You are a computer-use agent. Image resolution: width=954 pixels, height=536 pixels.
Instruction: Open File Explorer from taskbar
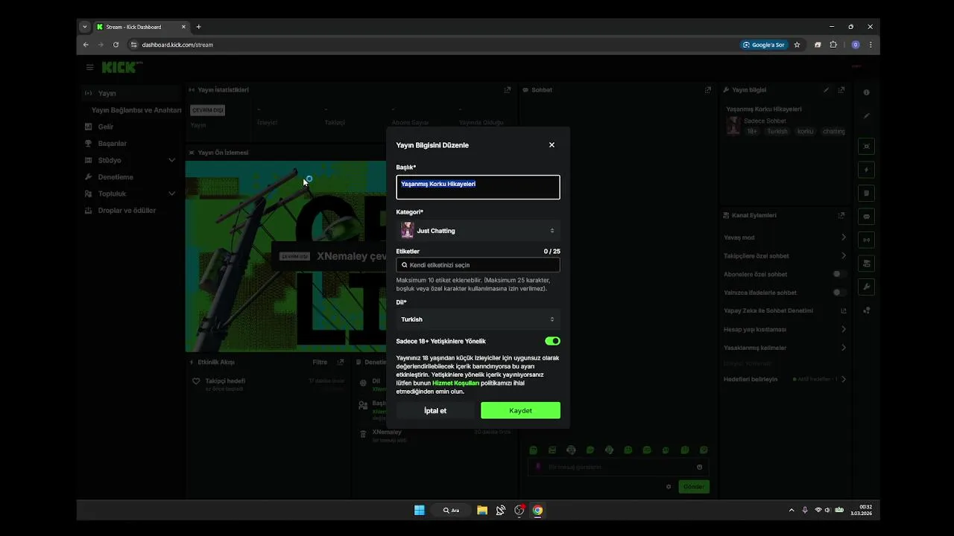click(x=482, y=510)
